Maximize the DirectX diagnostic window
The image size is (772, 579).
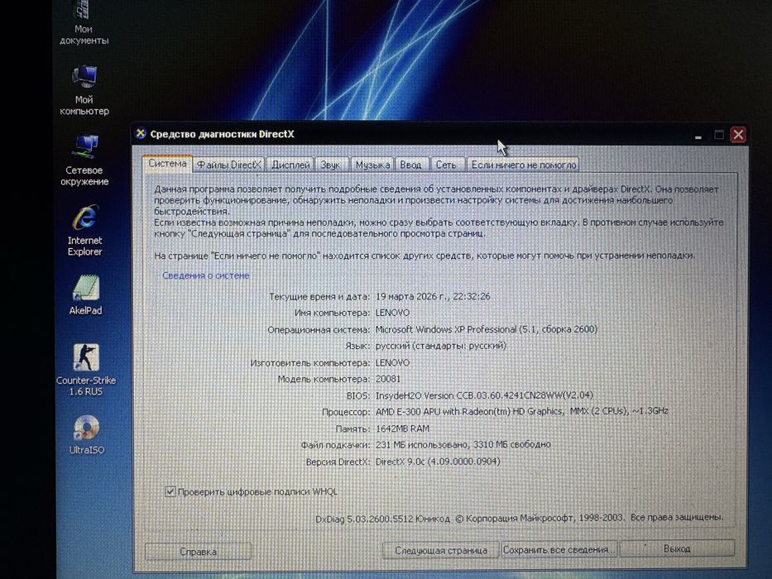pos(719,134)
